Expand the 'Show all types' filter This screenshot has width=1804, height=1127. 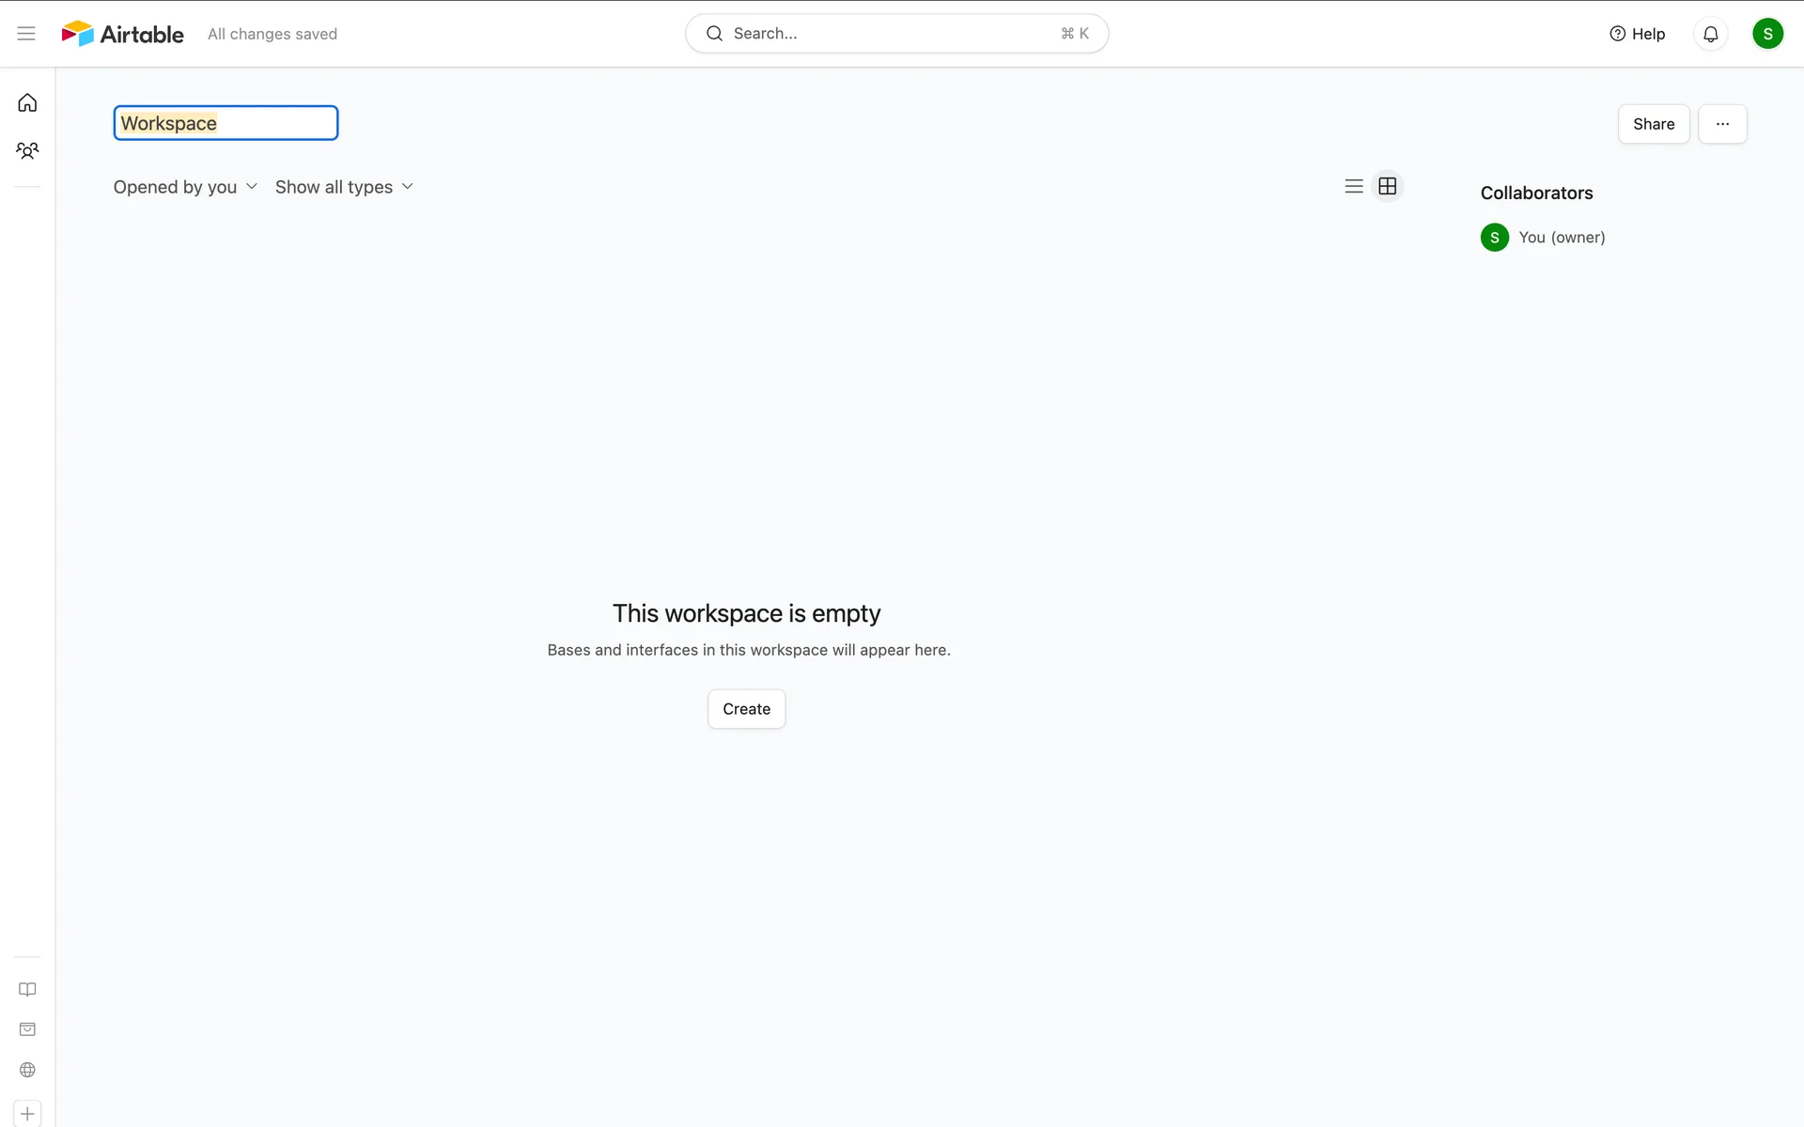point(344,187)
